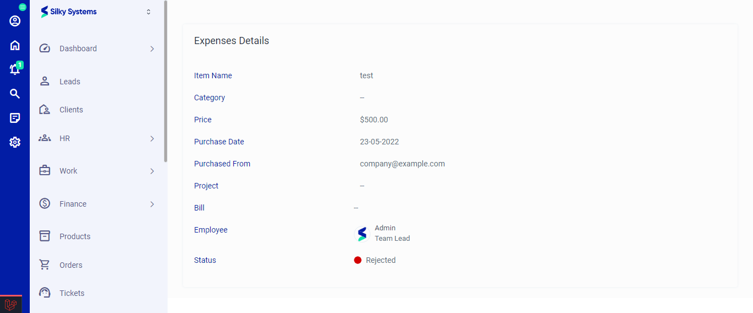Image resolution: width=753 pixels, height=313 pixels.
Task: Click the green menu toggle icon at top
Action: (x=23, y=7)
